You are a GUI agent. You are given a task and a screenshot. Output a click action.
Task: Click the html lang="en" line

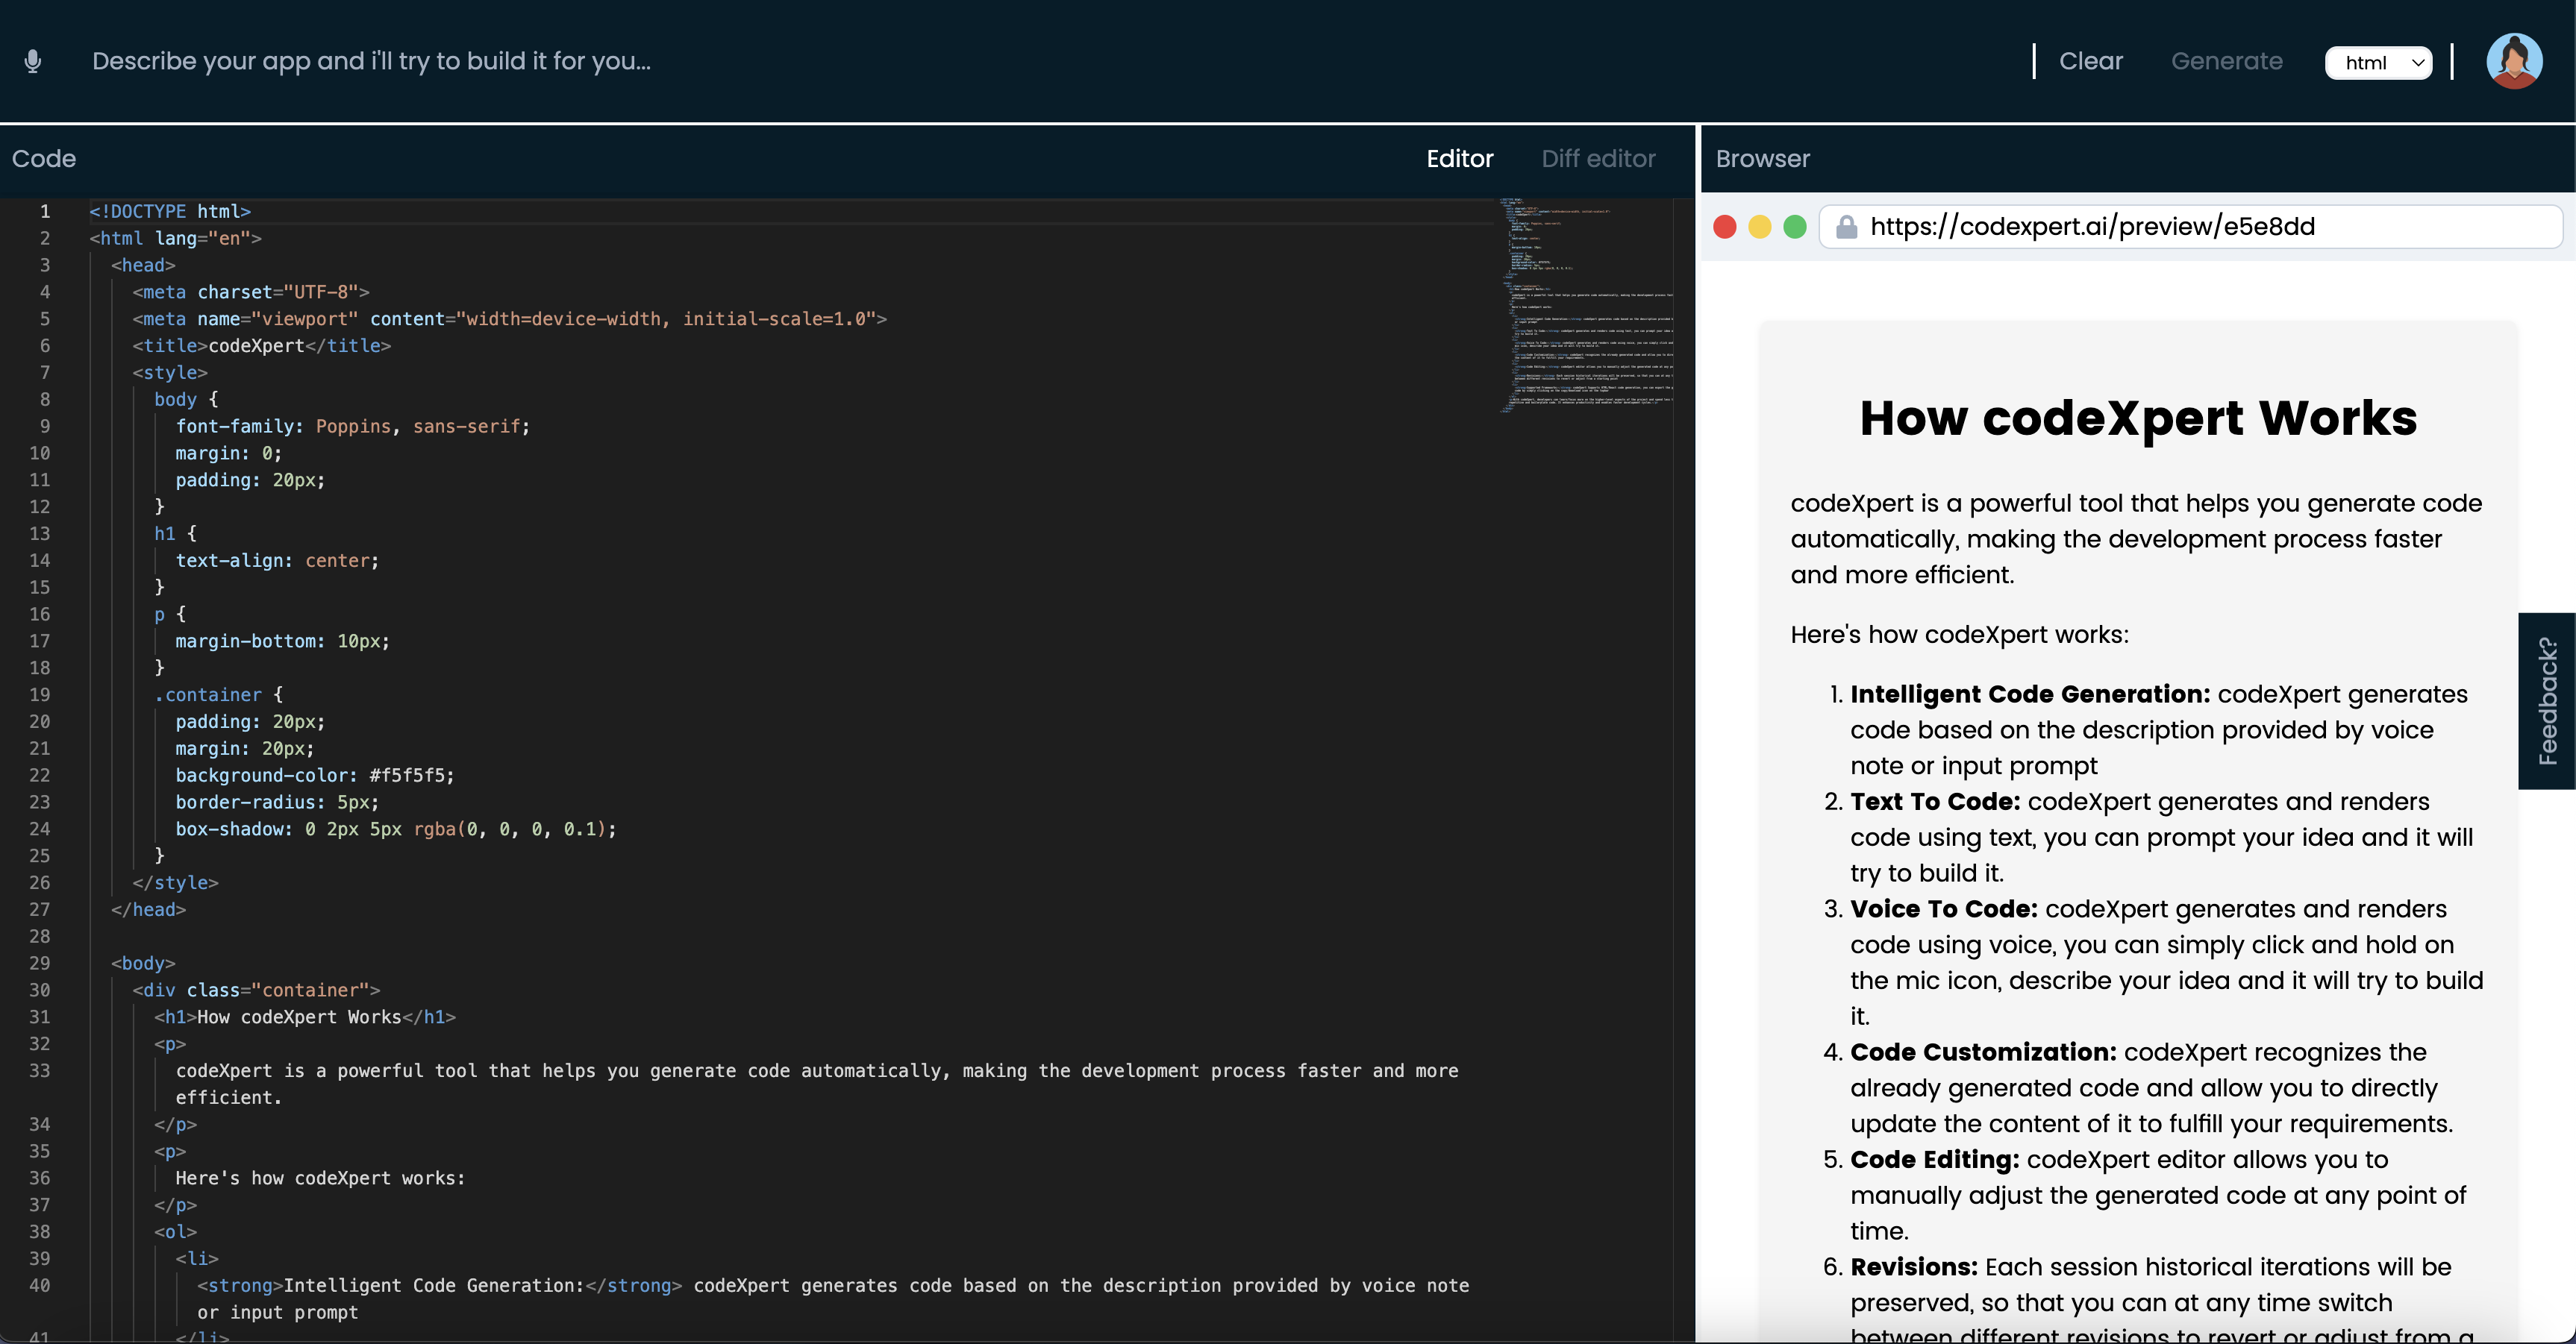click(x=175, y=239)
